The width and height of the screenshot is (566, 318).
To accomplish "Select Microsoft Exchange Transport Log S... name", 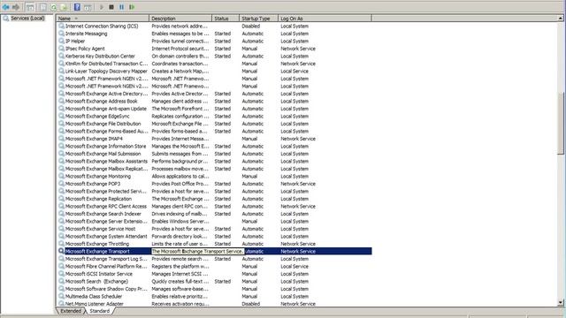I will coord(106,259).
